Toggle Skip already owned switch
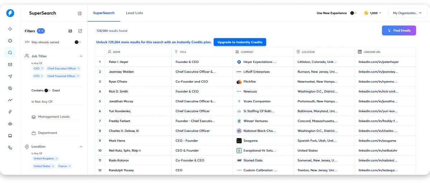The image size is (430, 183). pyautogui.click(x=78, y=42)
